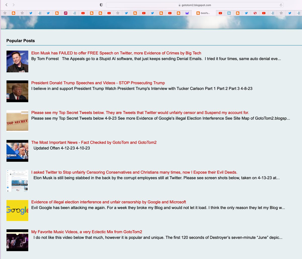The width and height of the screenshot is (302, 259).
Task: Open The Most Important News post link
Action: click(x=94, y=142)
